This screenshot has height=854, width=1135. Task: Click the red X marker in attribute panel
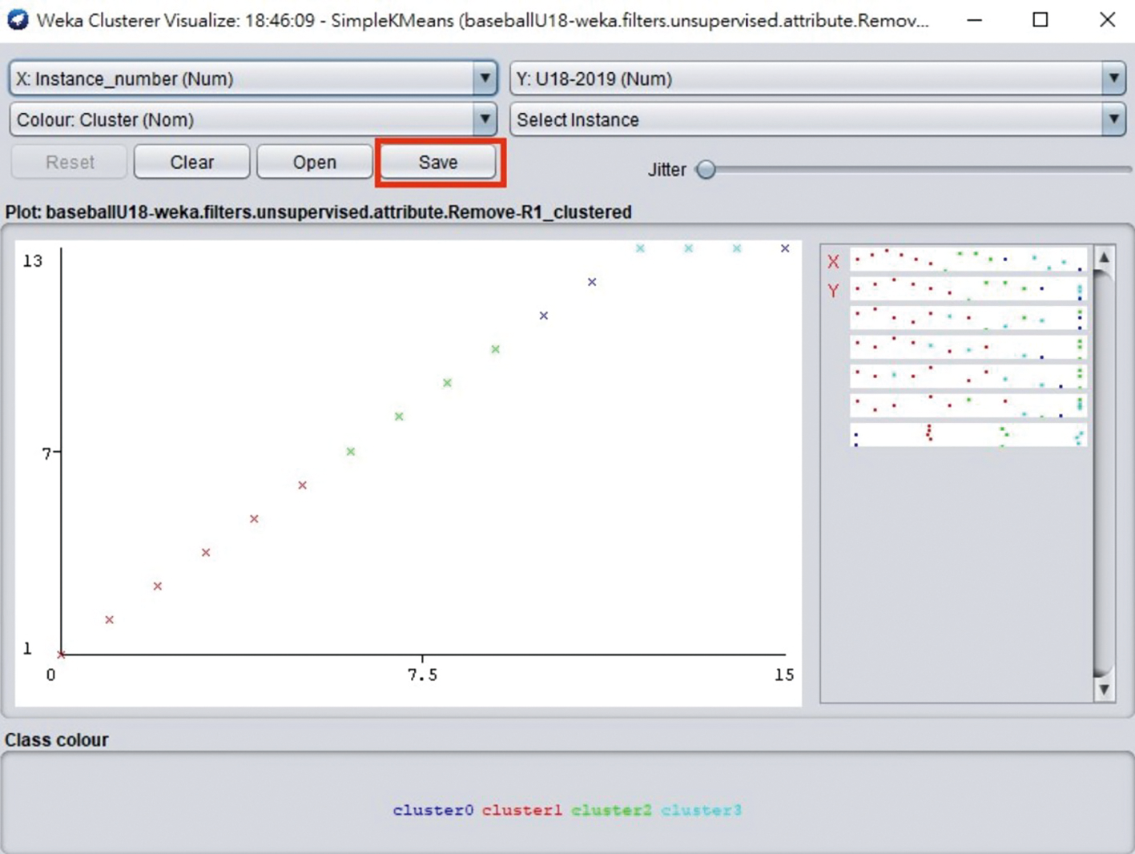[x=833, y=261]
